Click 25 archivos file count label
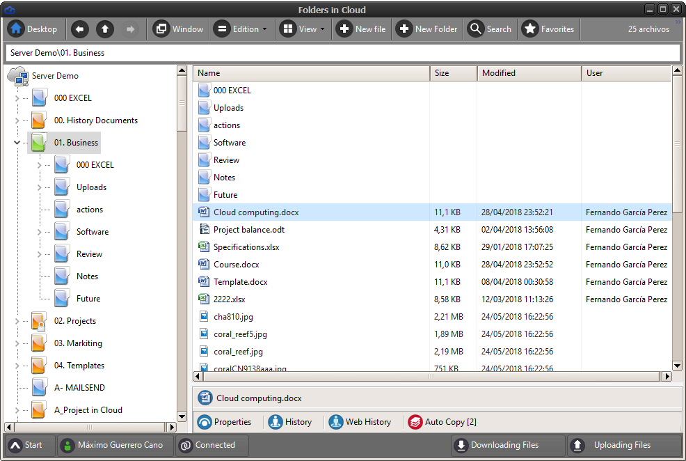Viewport: 686px width, 461px height. pos(649,29)
